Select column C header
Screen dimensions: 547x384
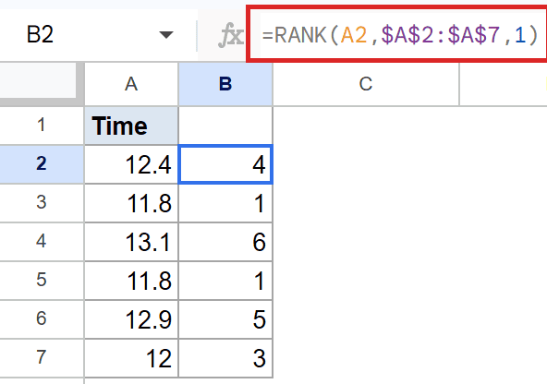pos(366,84)
